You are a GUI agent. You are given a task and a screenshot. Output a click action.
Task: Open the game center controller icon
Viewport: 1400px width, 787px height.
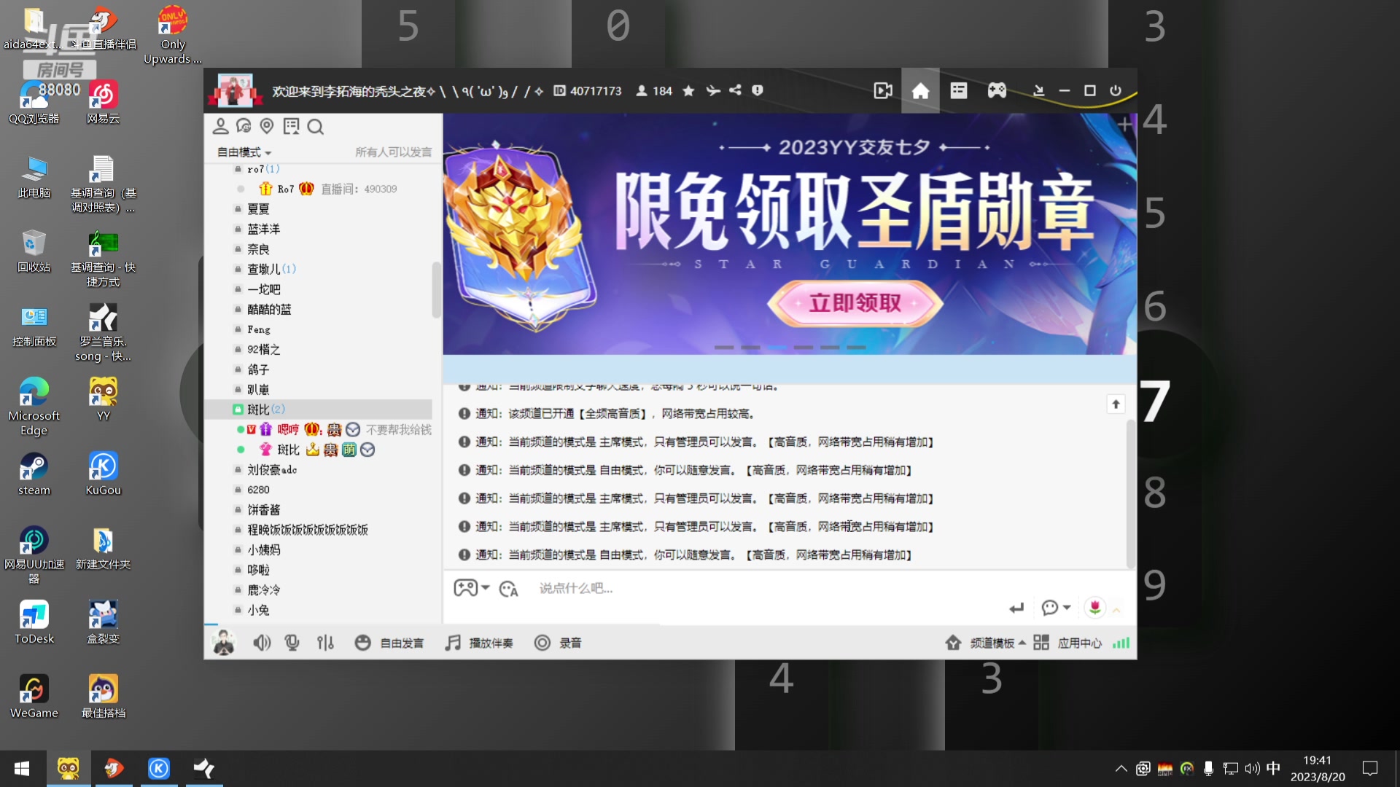pyautogui.click(x=996, y=90)
